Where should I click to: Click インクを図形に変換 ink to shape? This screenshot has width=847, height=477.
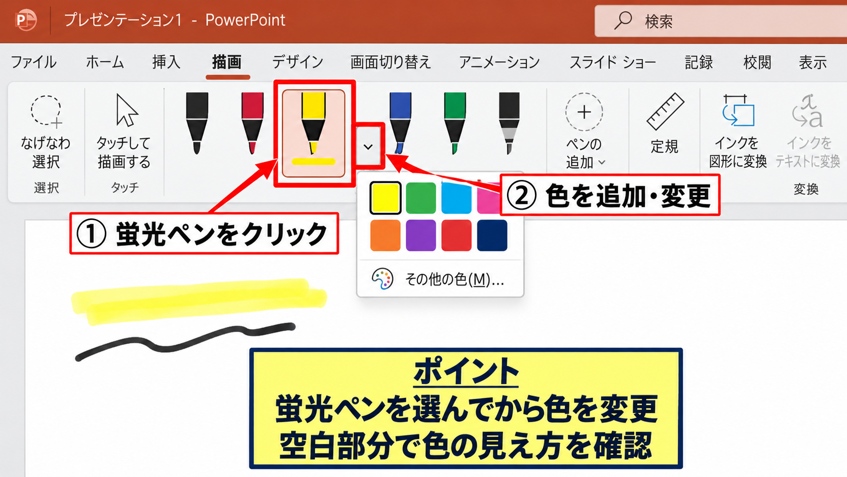point(738,132)
